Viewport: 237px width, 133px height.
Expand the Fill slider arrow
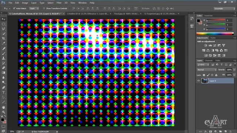(234, 75)
